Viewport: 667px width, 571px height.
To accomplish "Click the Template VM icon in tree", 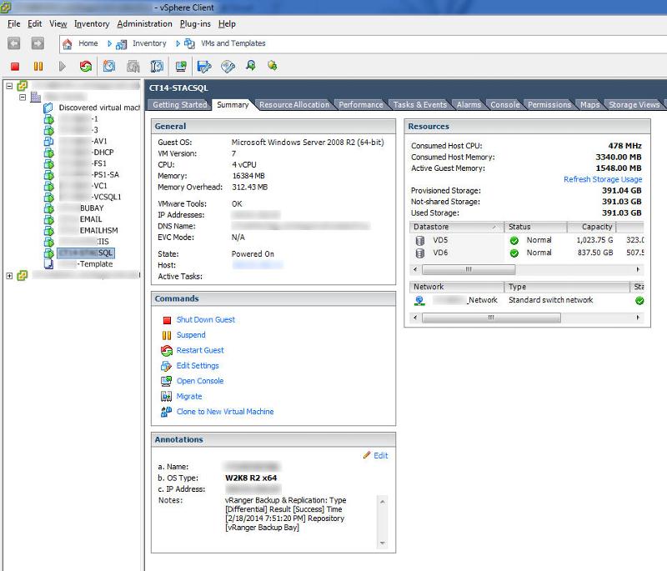I will pyautogui.click(x=48, y=264).
